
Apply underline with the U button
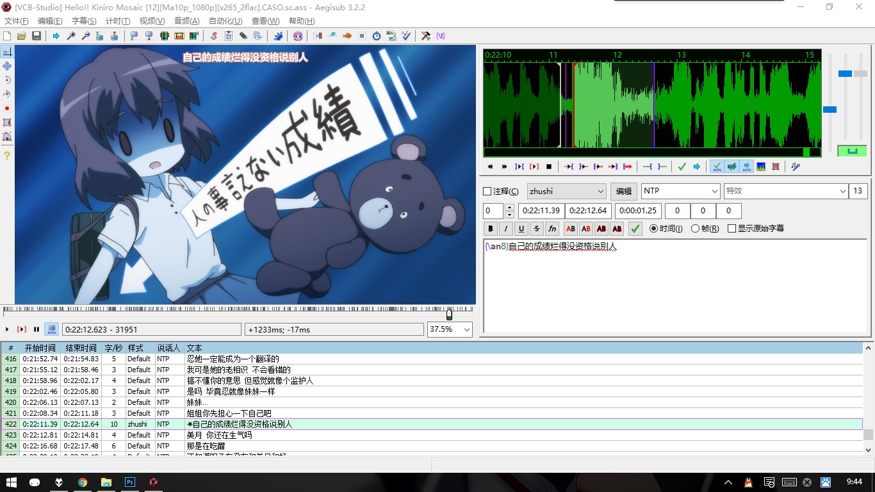click(521, 229)
